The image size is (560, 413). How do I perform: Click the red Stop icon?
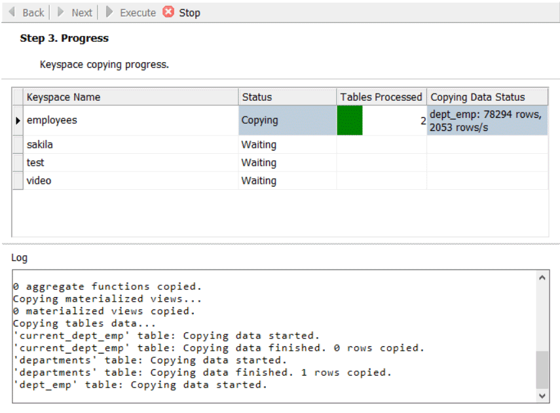pos(168,12)
